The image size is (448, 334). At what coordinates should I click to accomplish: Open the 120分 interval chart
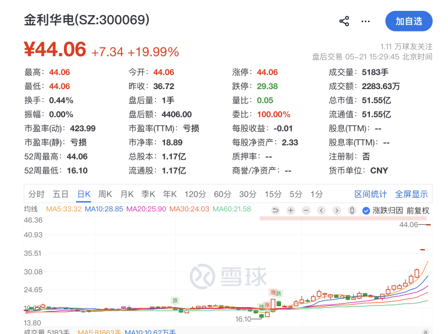coord(195,194)
